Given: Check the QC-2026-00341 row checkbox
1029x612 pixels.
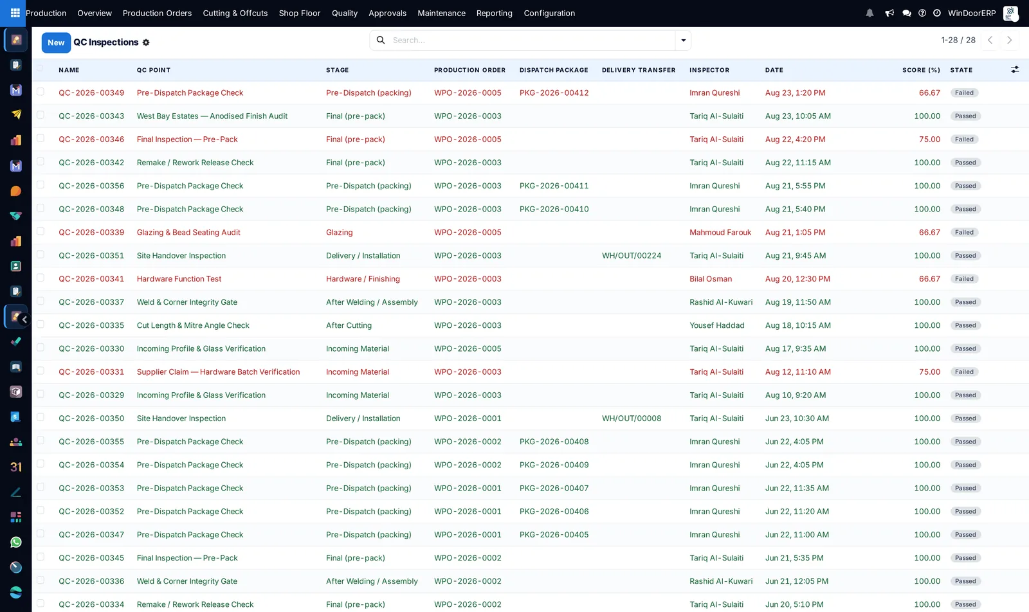Looking at the screenshot, I should pos(41,278).
